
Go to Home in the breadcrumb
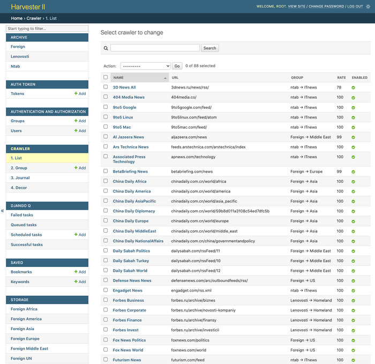[17, 18]
